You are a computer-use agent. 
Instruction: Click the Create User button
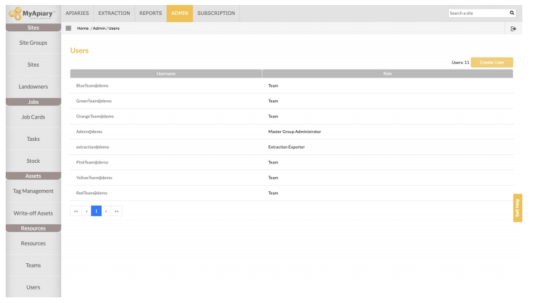(x=492, y=63)
